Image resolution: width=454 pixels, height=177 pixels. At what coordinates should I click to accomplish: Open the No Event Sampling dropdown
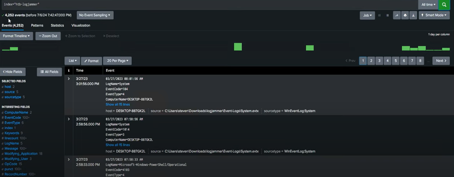pos(95,15)
